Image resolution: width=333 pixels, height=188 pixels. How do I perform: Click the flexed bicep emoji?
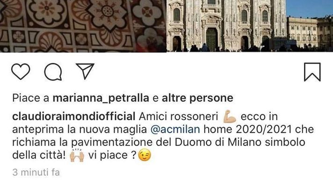click(x=229, y=116)
